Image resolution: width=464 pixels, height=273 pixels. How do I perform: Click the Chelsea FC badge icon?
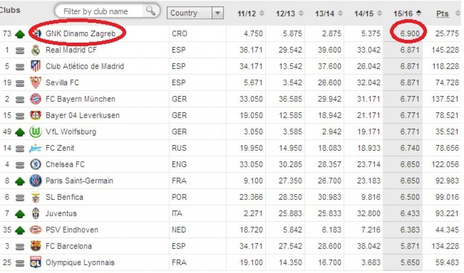tap(36, 164)
